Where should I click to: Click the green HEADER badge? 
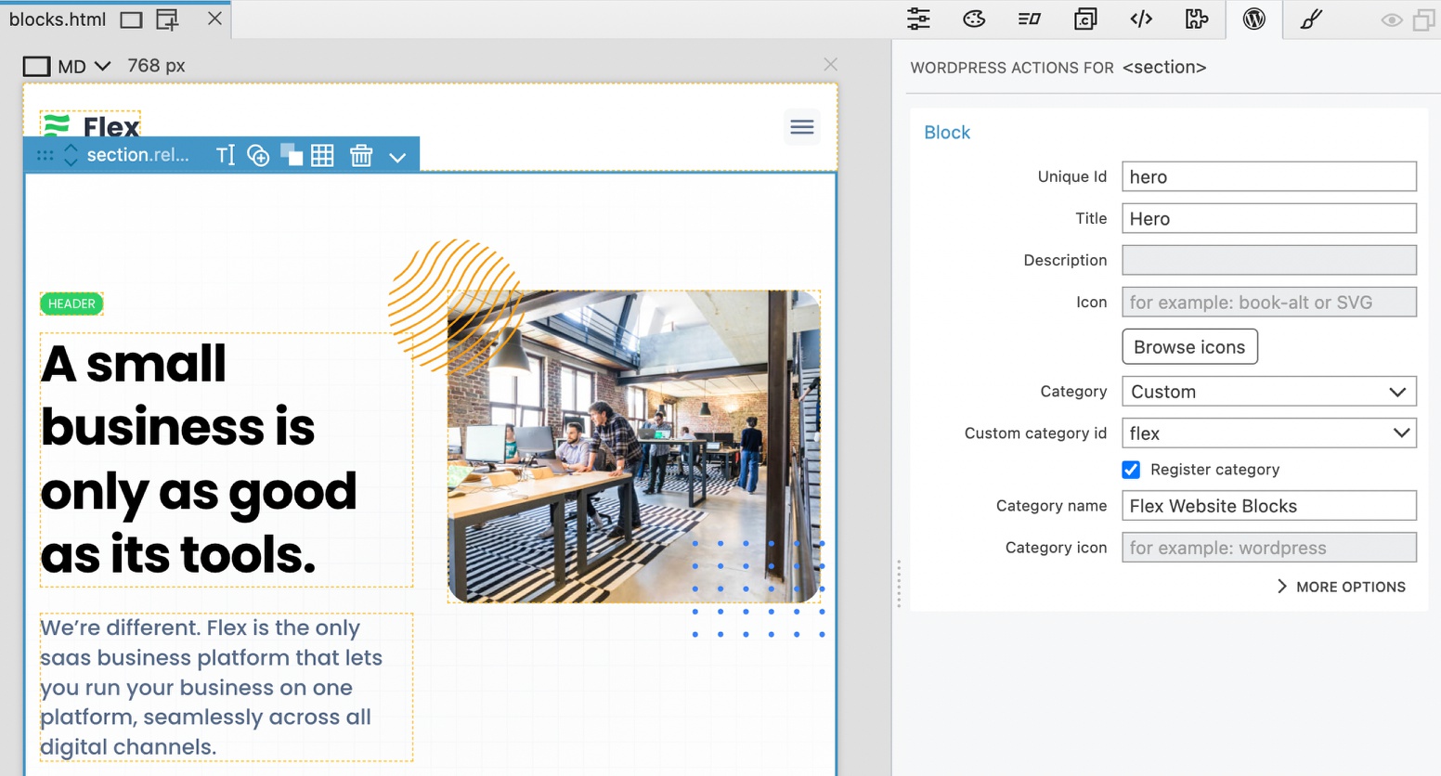[71, 304]
